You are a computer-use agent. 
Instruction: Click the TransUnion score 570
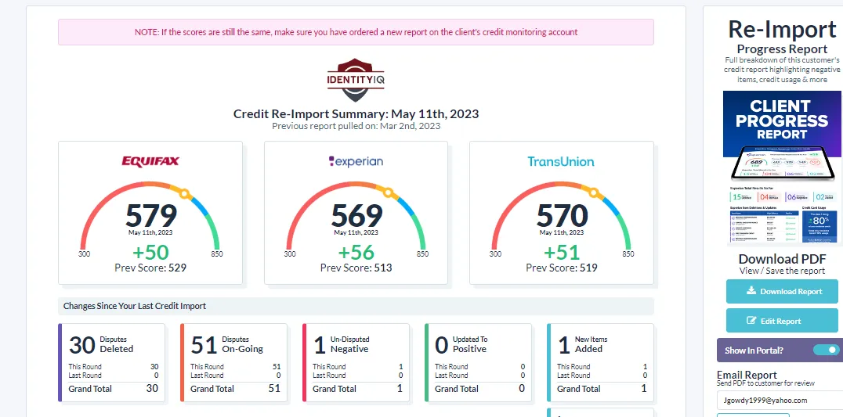click(x=562, y=216)
